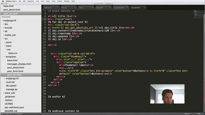Screen dimensions: 205x115
Task: Click line number 17 in the gutter
Action: [44, 54]
